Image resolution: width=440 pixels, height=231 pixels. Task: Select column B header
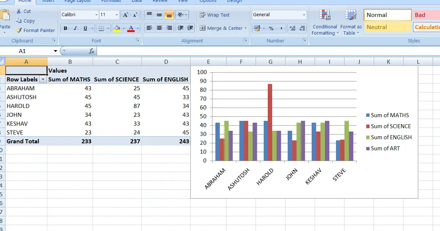(x=70, y=62)
